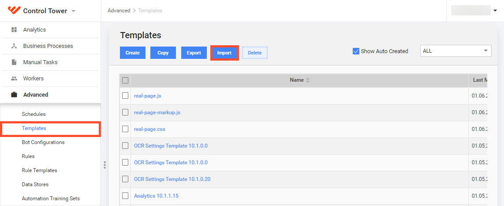
Task: Click the Delete button
Action: pyautogui.click(x=255, y=53)
